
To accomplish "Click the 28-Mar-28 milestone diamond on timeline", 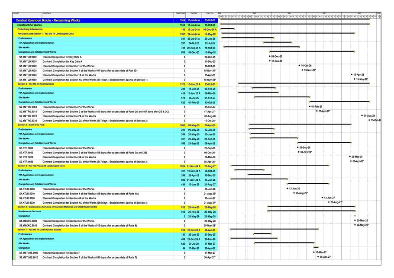I will (x=349, y=157).
